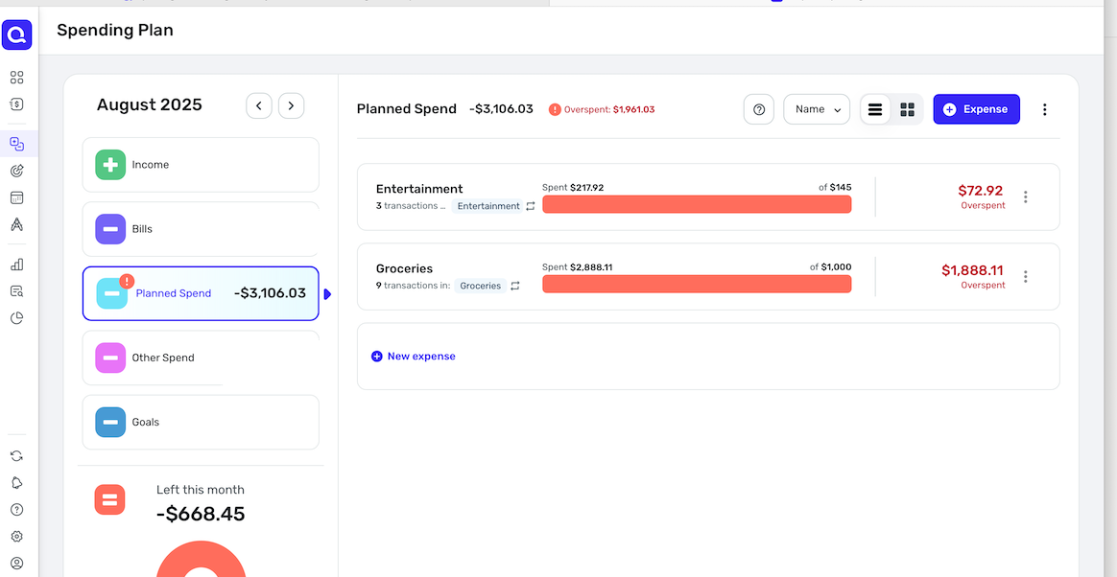
Task: Click the blue Goals minus icon
Action: [110, 422]
